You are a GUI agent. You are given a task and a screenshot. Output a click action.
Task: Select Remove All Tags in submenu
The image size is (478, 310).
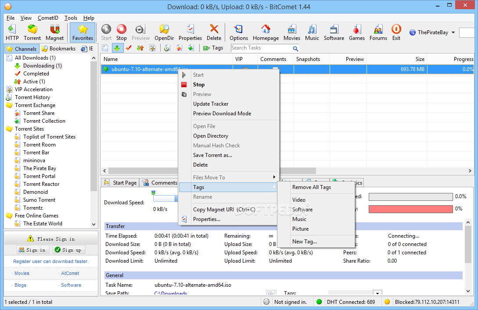(316, 187)
